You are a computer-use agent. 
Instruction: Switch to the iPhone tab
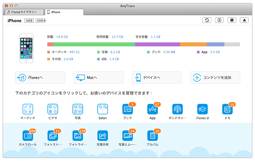click(64, 12)
